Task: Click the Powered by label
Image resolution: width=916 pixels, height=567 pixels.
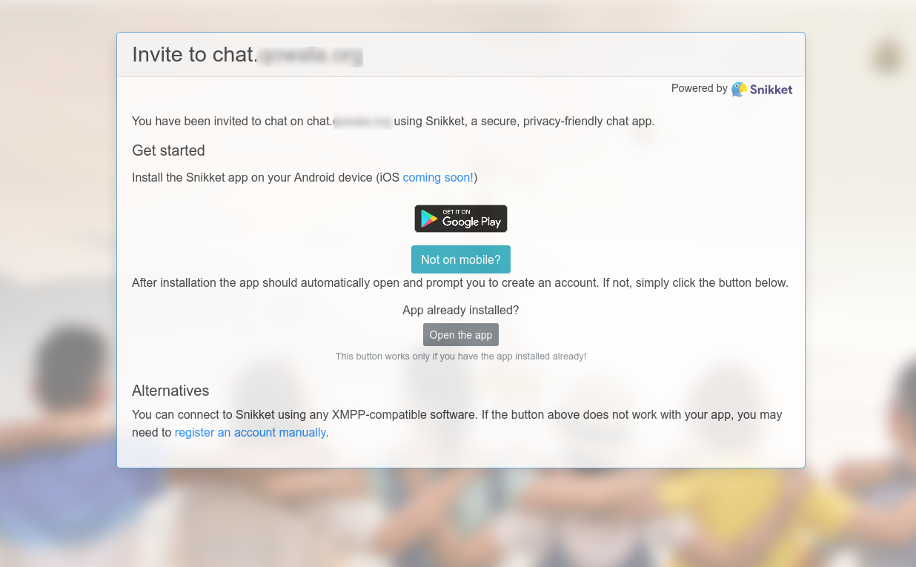Action: 699,88
